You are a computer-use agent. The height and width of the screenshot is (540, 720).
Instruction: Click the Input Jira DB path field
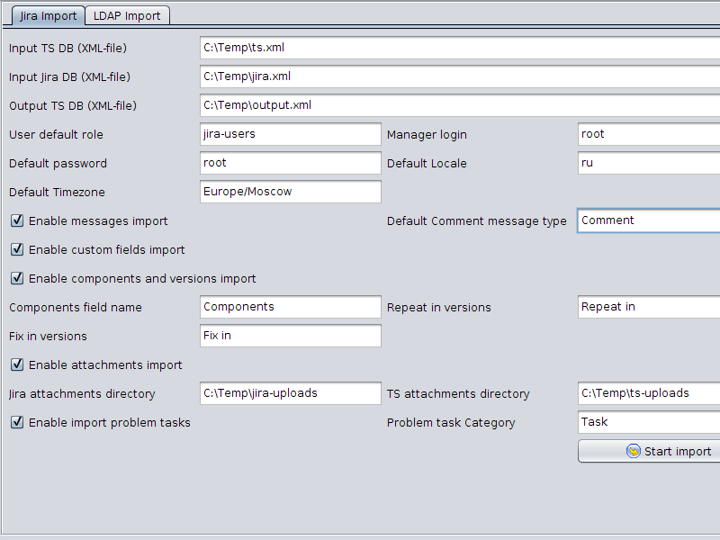(x=460, y=76)
